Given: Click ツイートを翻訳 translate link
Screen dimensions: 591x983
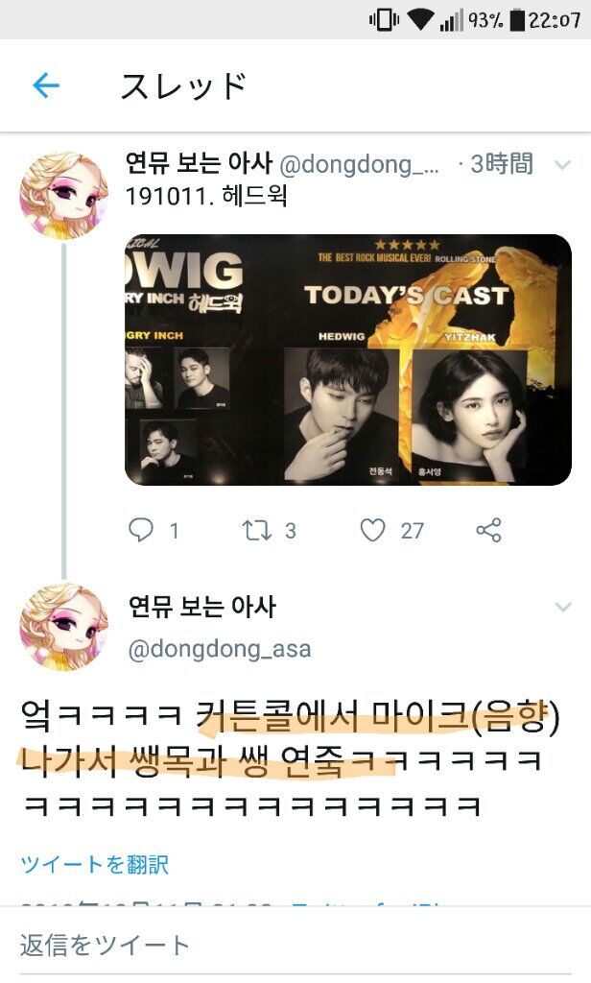Looking at the screenshot, I should (95, 865).
